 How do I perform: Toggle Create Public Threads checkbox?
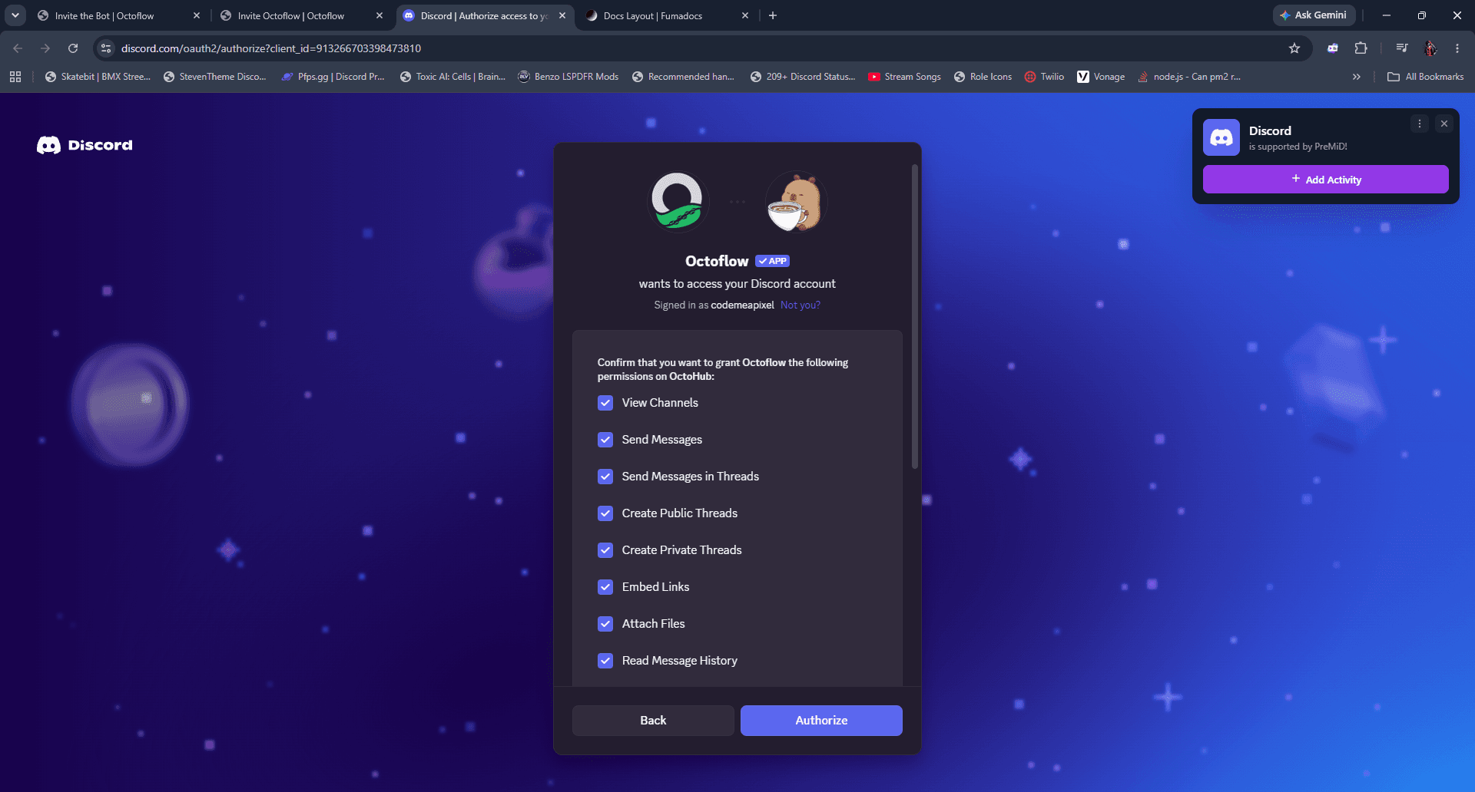(x=605, y=513)
